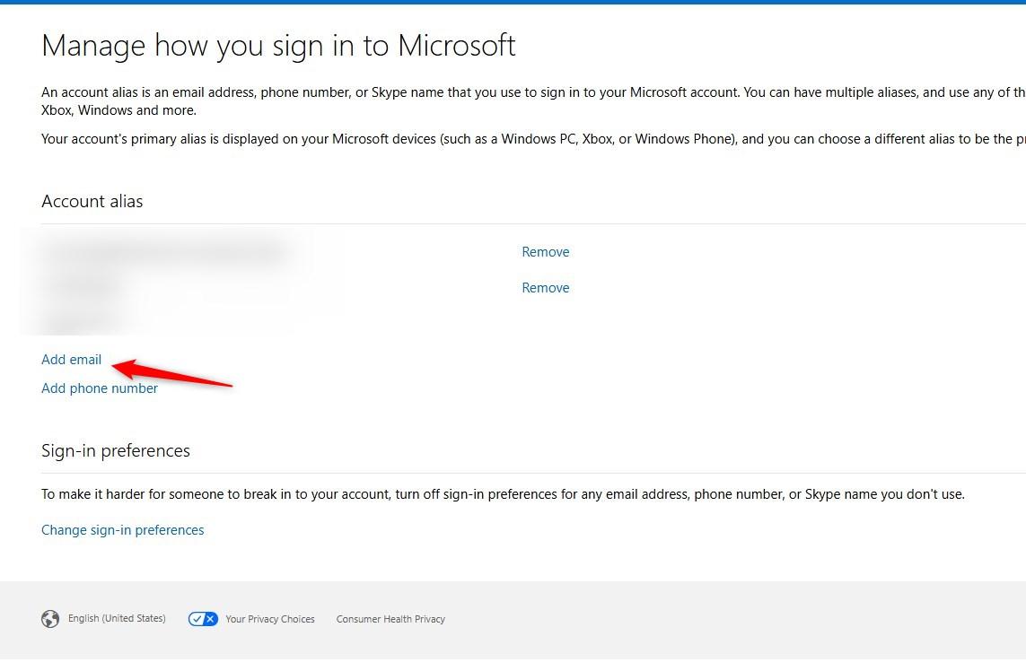The width and height of the screenshot is (1026, 671).
Task: Open English (United States) language selector
Action: [x=117, y=619]
